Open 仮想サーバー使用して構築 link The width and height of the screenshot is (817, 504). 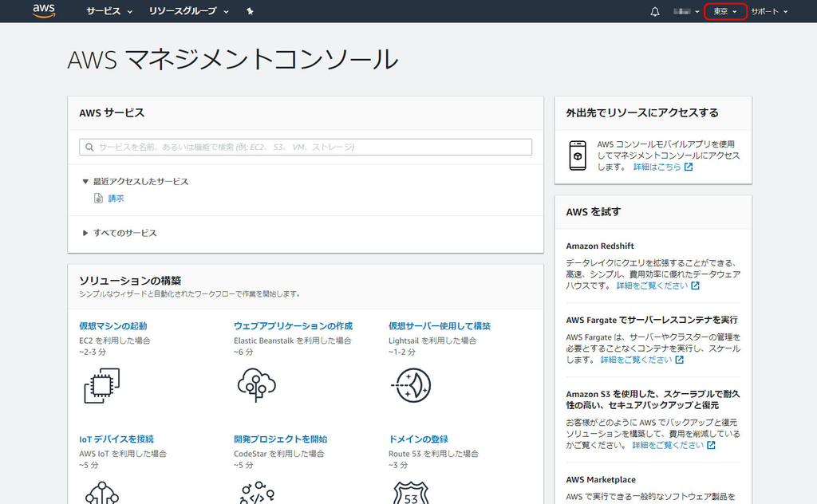click(x=440, y=326)
